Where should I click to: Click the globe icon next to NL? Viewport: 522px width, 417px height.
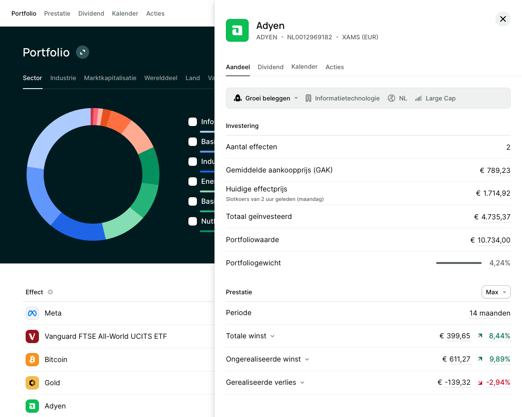391,99
